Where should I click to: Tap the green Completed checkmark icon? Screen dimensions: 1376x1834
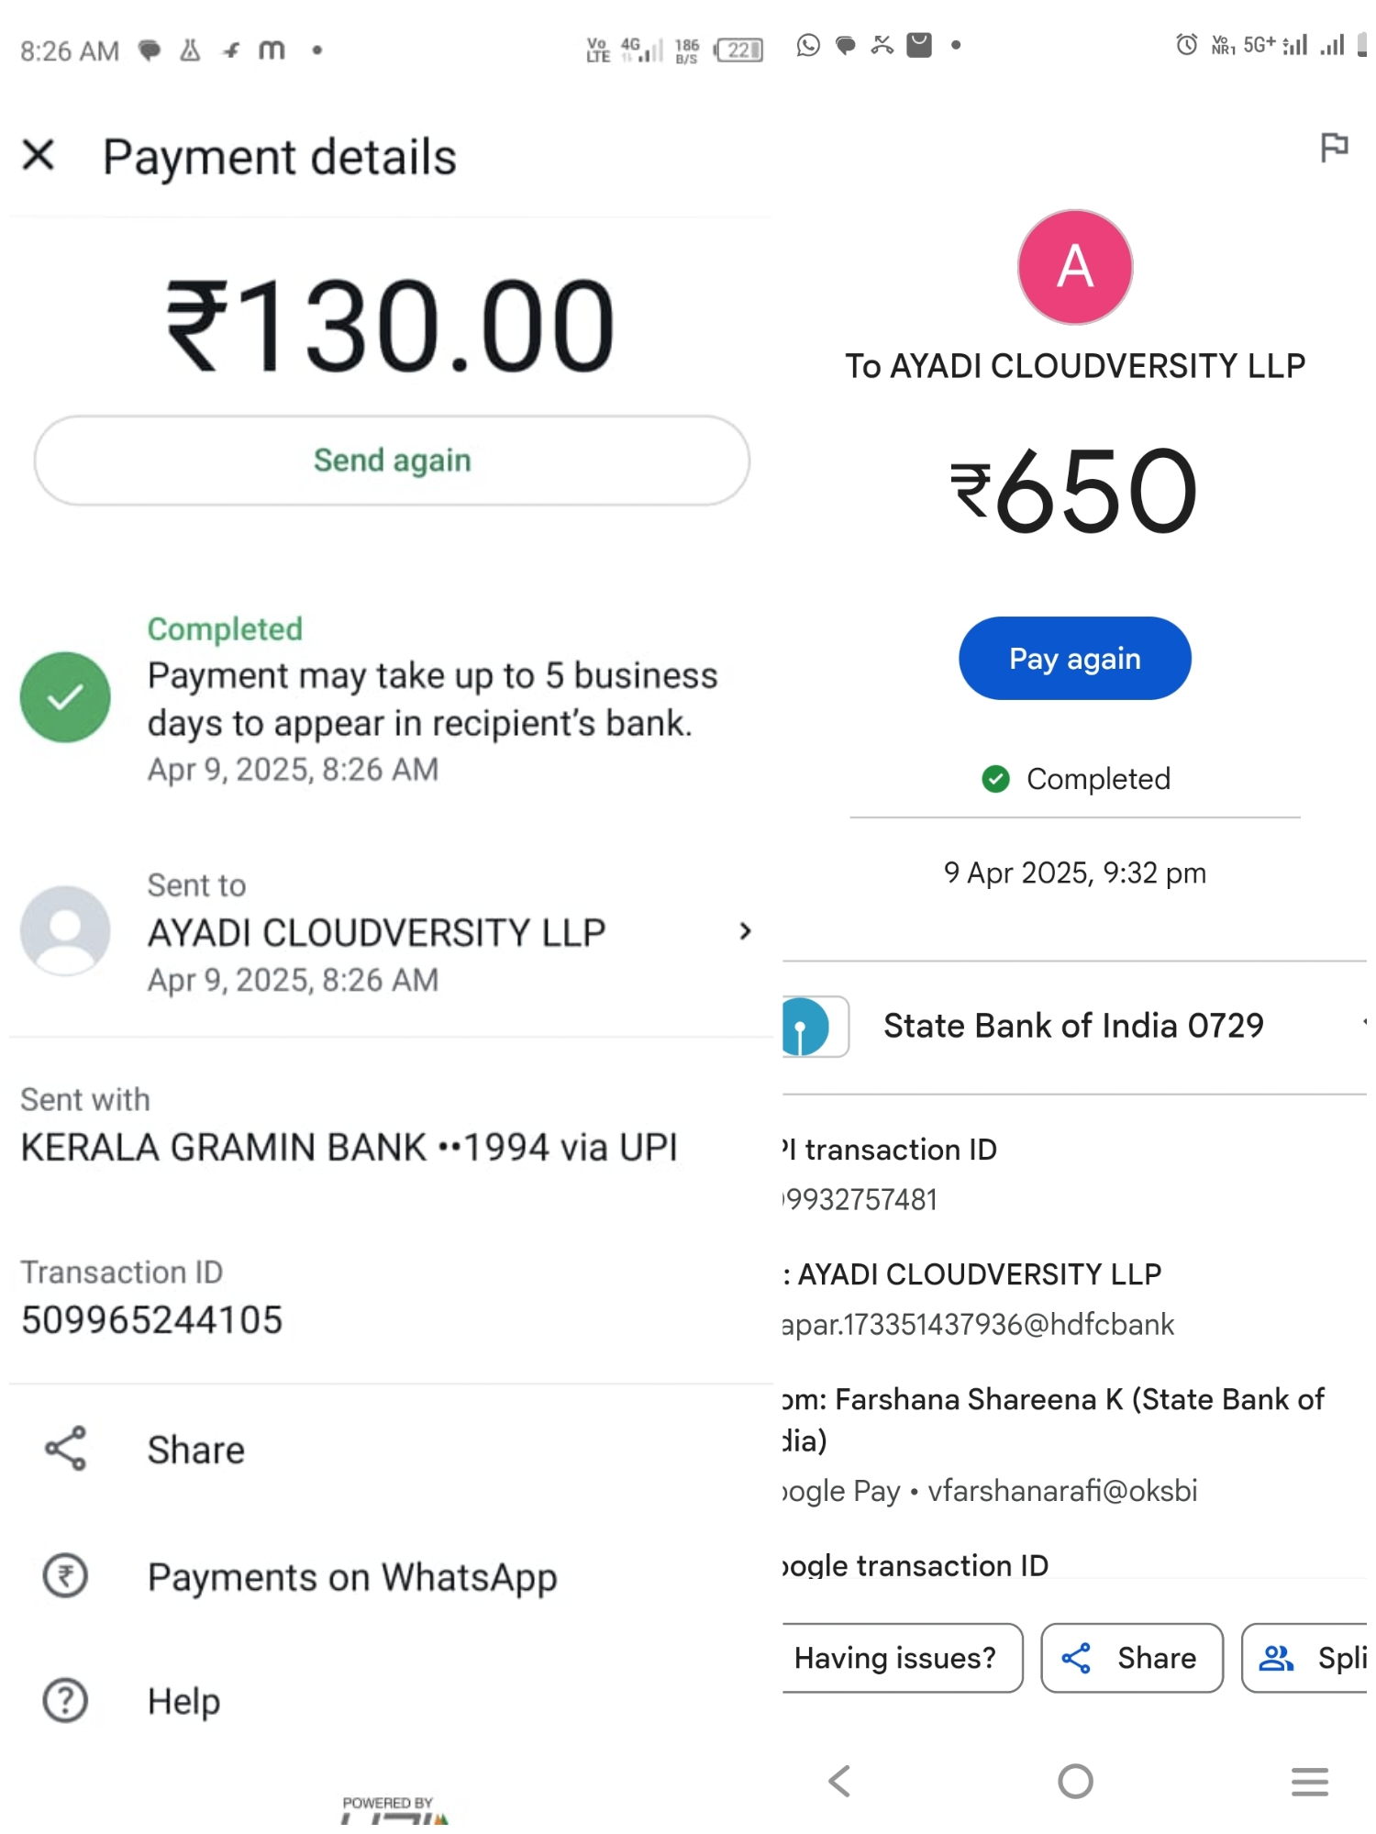(x=66, y=697)
